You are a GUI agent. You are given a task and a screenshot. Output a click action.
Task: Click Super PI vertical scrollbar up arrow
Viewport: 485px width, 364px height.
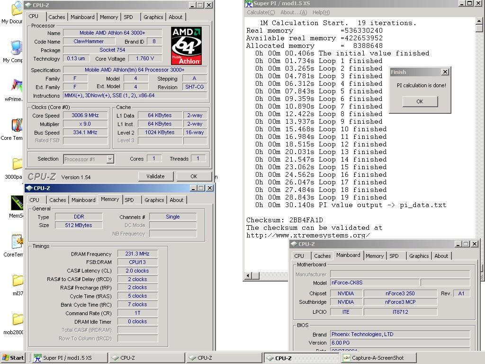479,21
